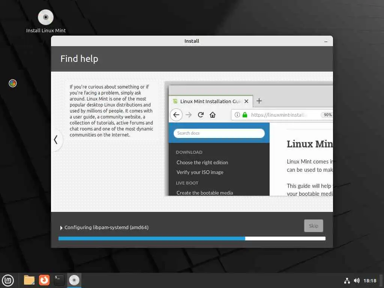Open Verify your ISO image link
The width and height of the screenshot is (384, 288).
point(200,172)
